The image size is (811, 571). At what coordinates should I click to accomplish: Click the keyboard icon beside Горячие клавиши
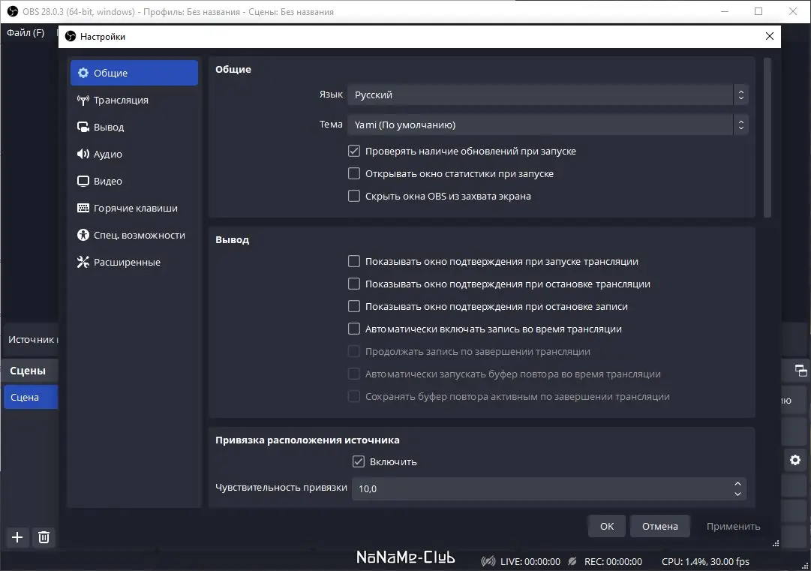(x=83, y=208)
